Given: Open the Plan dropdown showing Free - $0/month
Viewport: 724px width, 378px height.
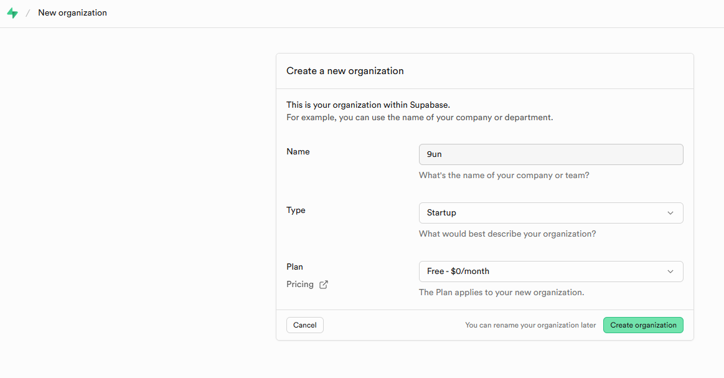Looking at the screenshot, I should click(x=551, y=272).
